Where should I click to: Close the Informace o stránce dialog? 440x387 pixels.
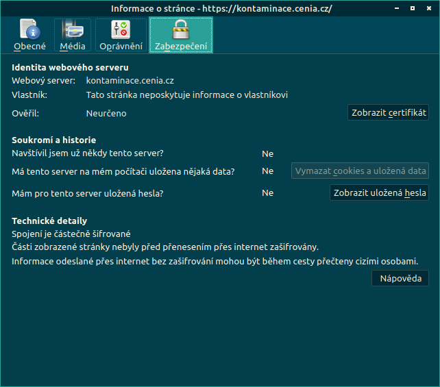[x=428, y=8]
